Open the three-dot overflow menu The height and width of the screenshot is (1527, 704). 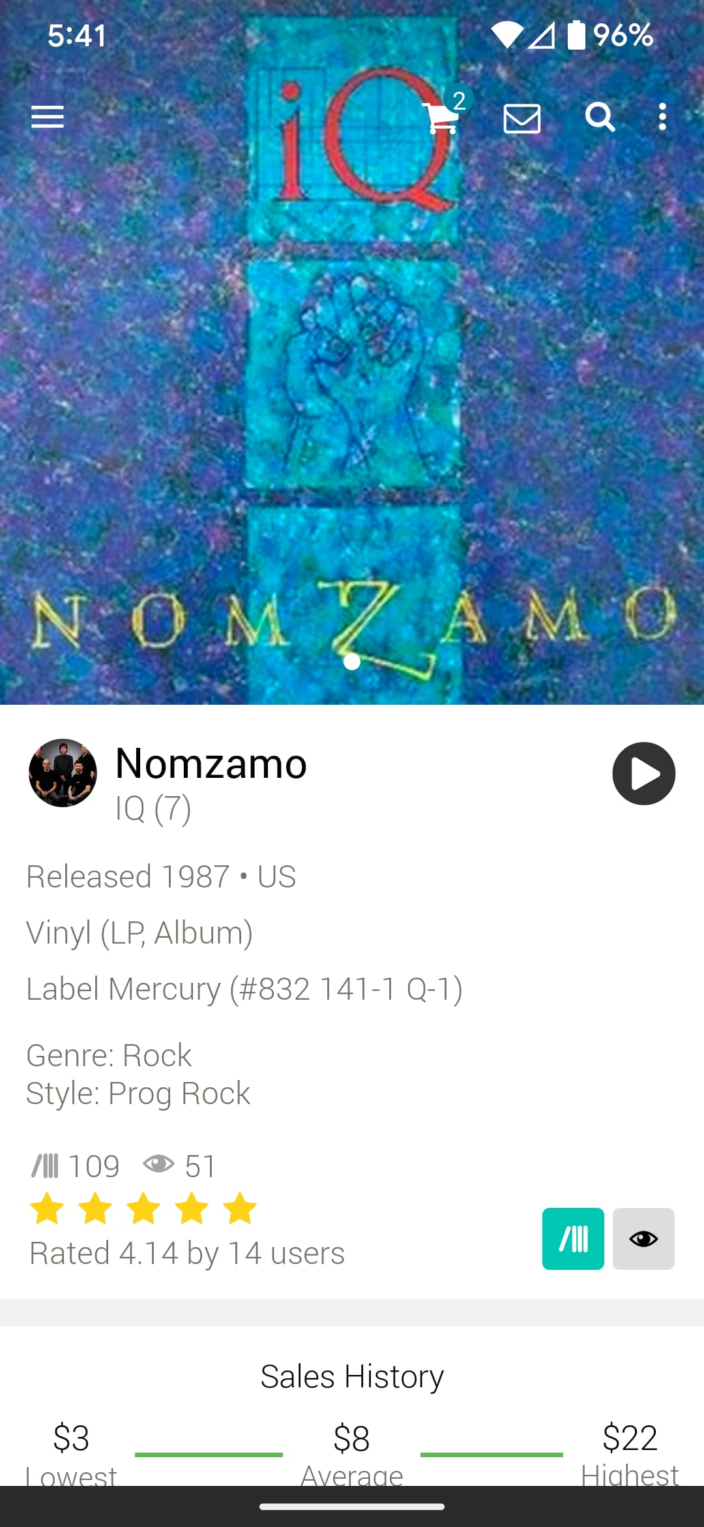click(662, 117)
